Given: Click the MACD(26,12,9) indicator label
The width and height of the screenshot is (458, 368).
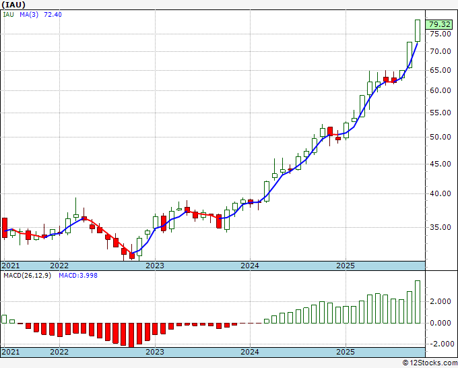Looking at the screenshot, I should [27, 276].
